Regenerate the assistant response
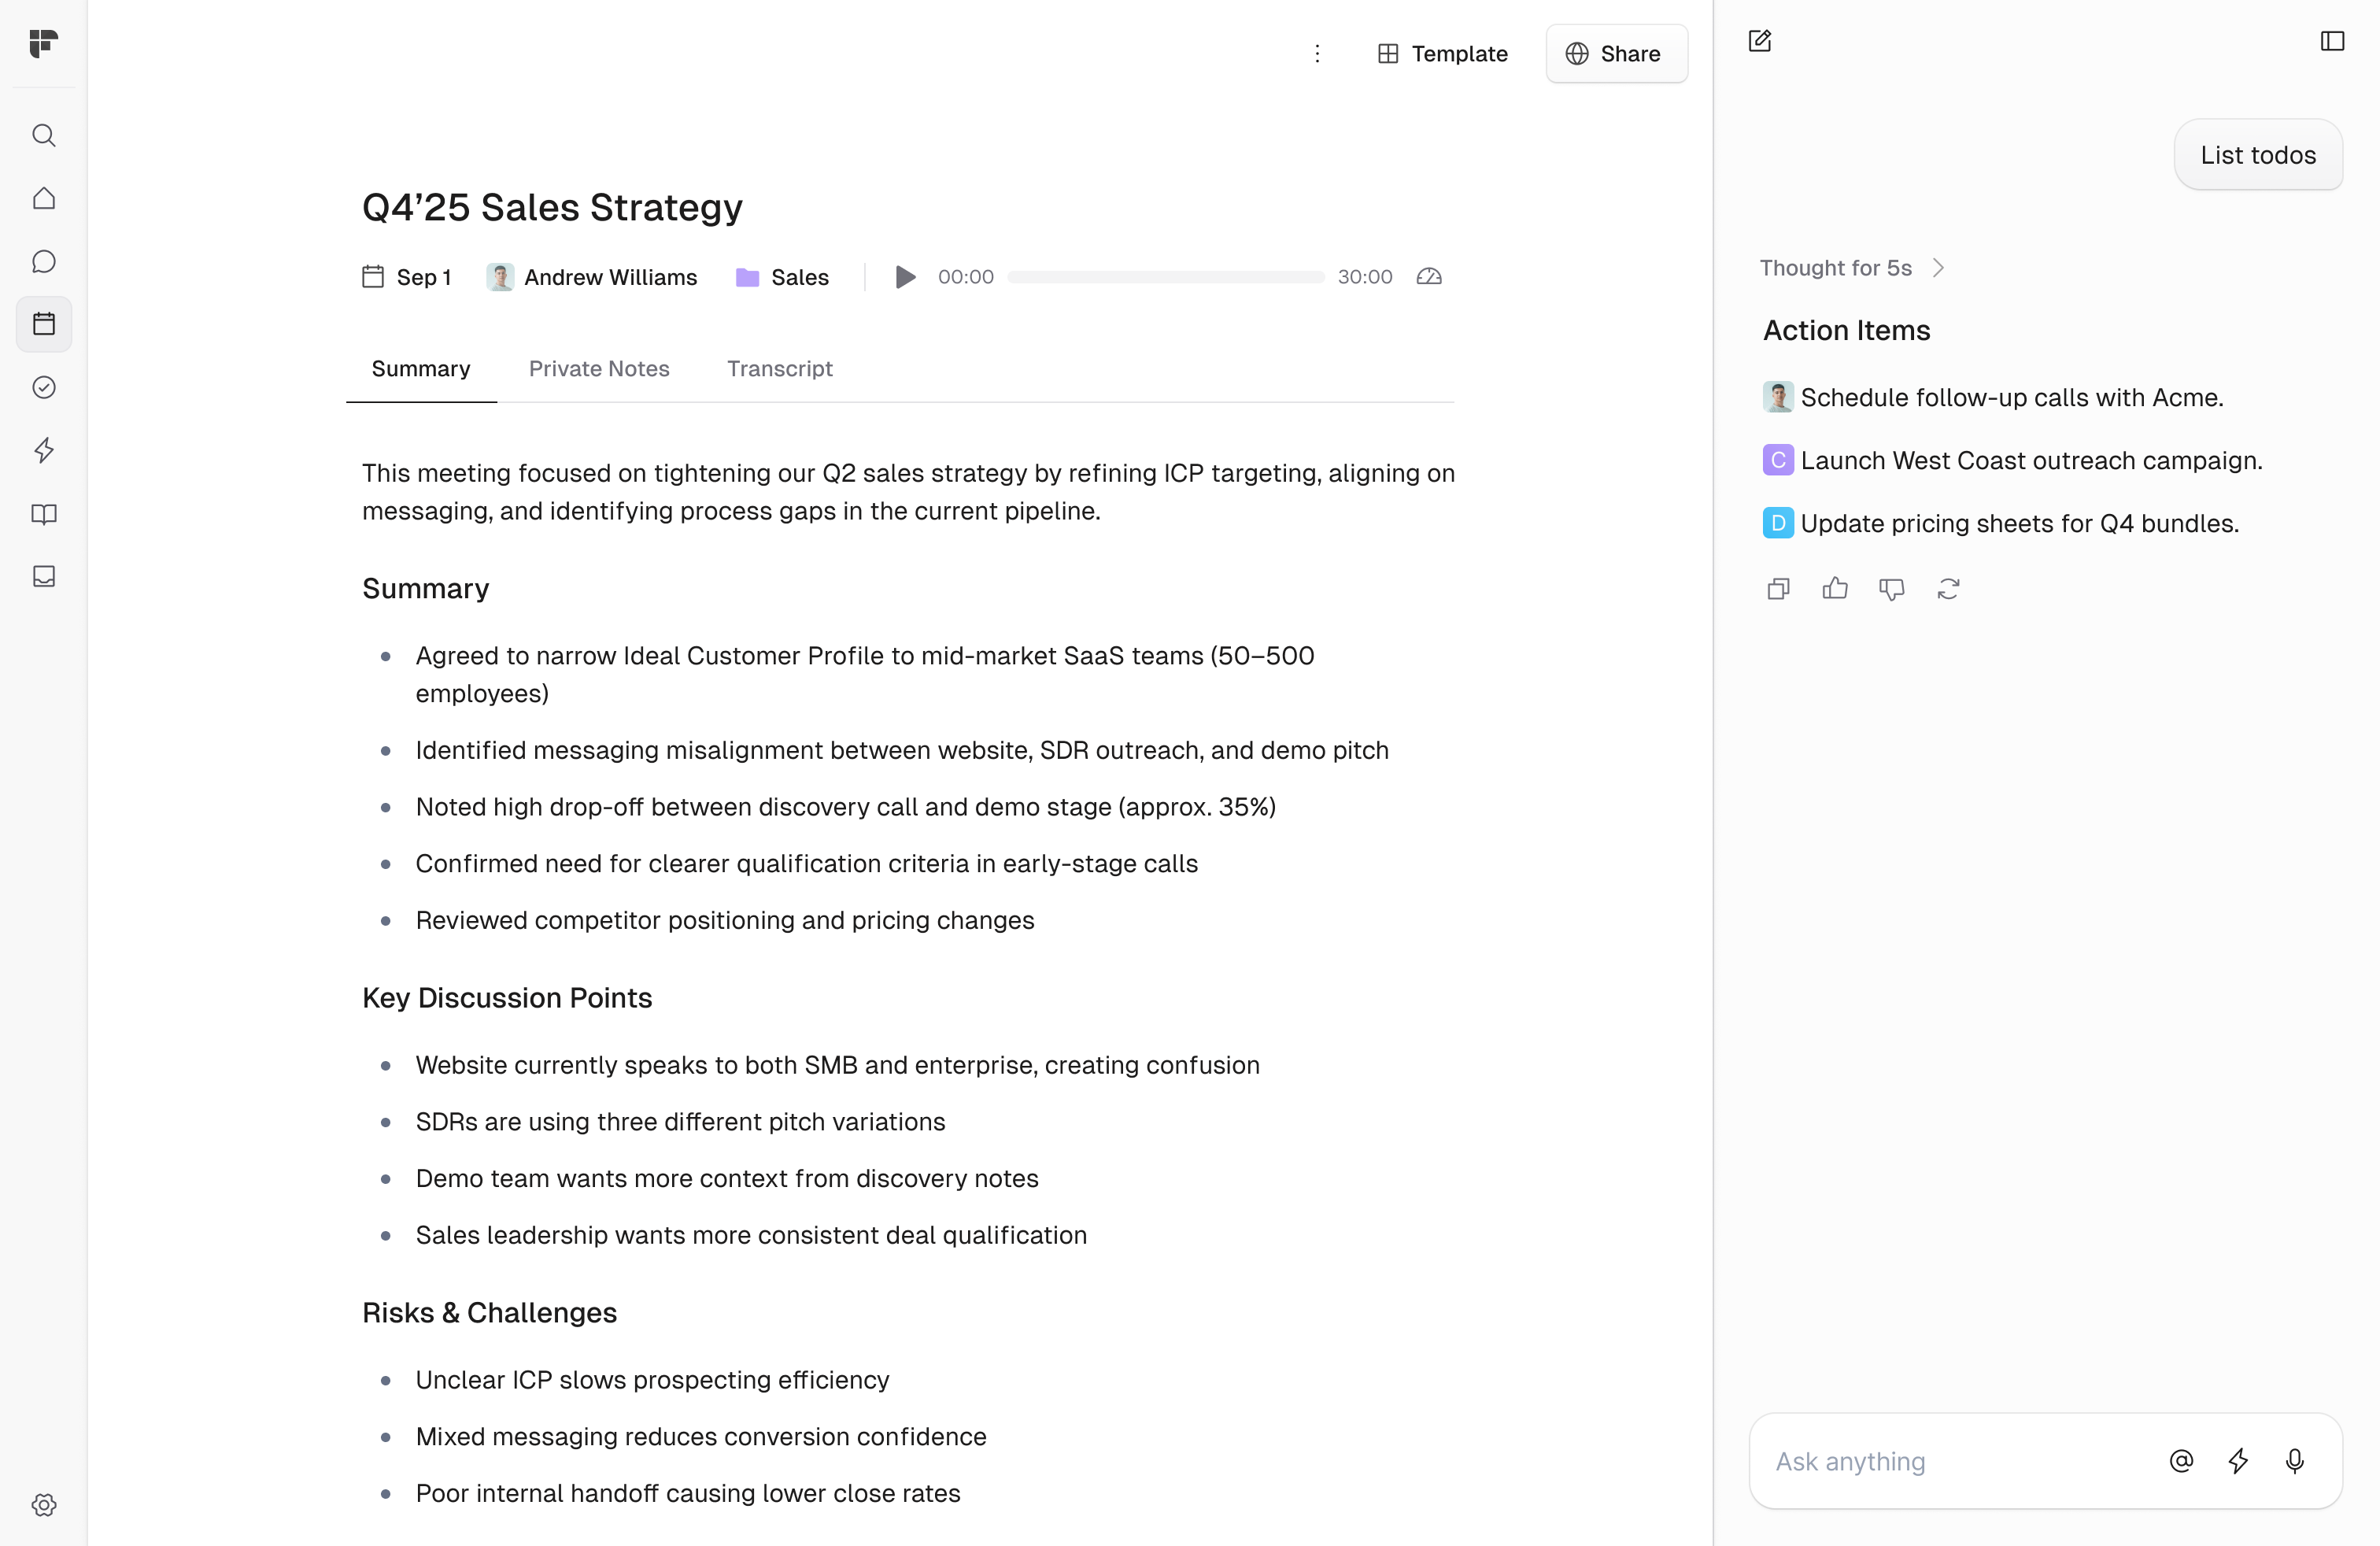Viewport: 2380px width, 1546px height. click(1948, 589)
